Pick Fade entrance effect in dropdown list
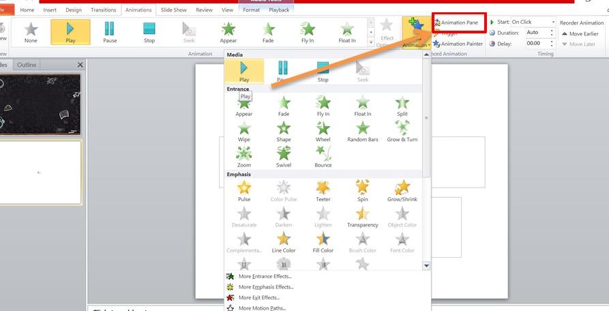609x311 pixels. [284, 106]
